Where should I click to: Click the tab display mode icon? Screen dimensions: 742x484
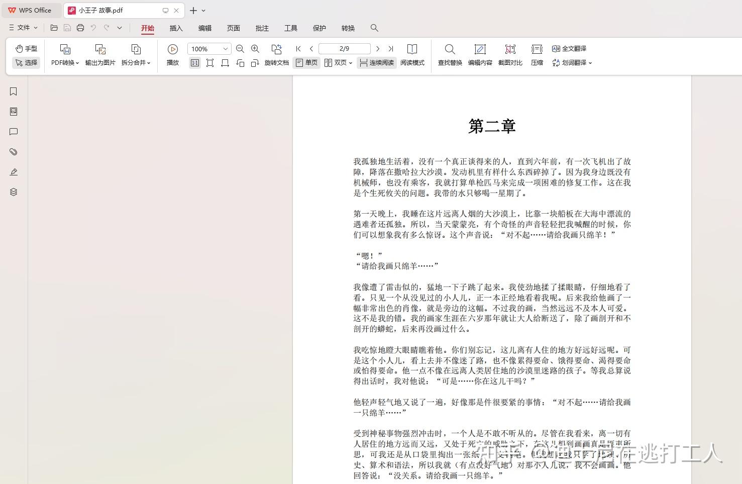coord(165,10)
